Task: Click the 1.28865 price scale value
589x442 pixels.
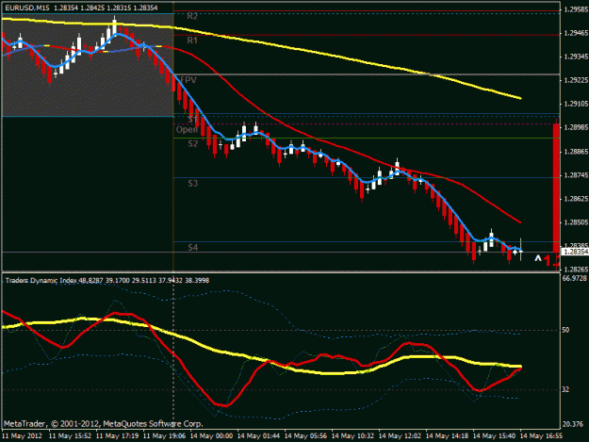Action: click(x=576, y=152)
